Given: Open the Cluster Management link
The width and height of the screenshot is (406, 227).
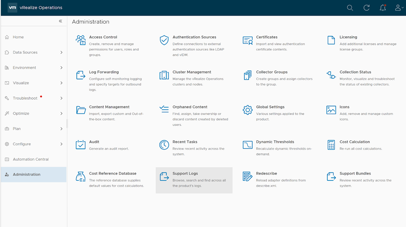Looking at the screenshot, I should [x=192, y=72].
